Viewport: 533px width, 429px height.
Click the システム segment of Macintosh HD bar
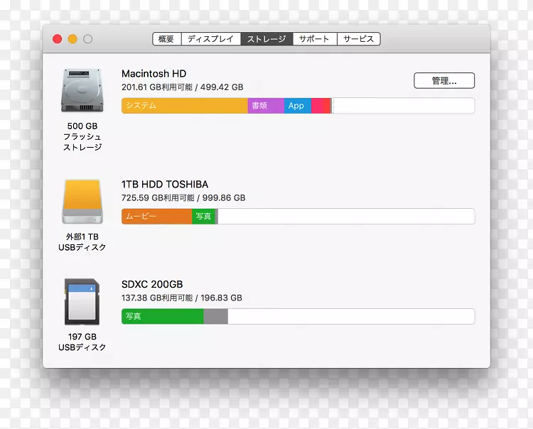[x=185, y=106]
